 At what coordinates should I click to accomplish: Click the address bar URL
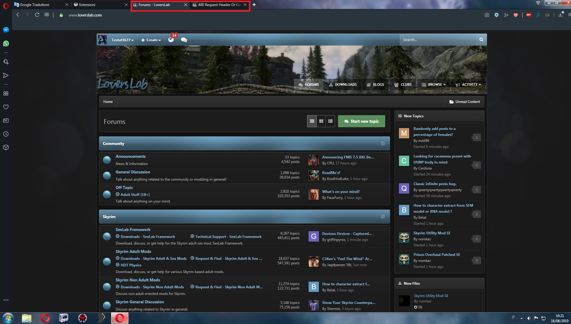tap(85, 15)
